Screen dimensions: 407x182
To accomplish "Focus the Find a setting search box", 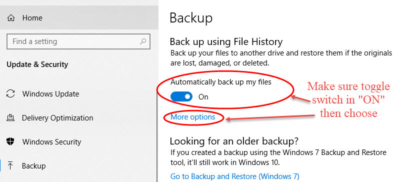I will click(x=78, y=41).
